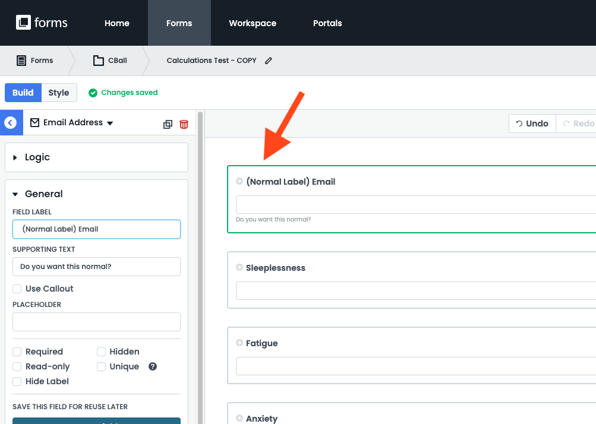
Task: Click drag handle icon beside Sleeplessness
Action: 239,268
